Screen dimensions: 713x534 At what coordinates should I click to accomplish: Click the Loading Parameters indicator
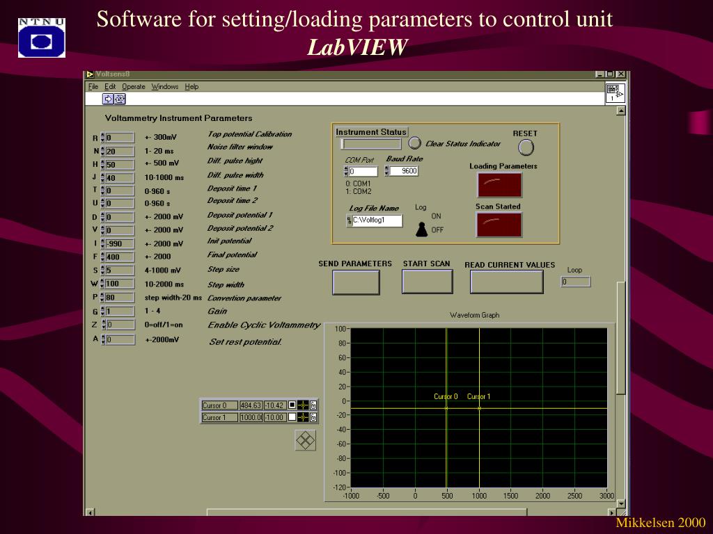coord(499,185)
